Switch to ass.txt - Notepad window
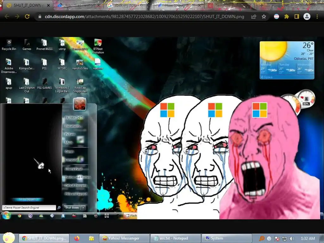This screenshot has height=243, width=324. coord(176,238)
